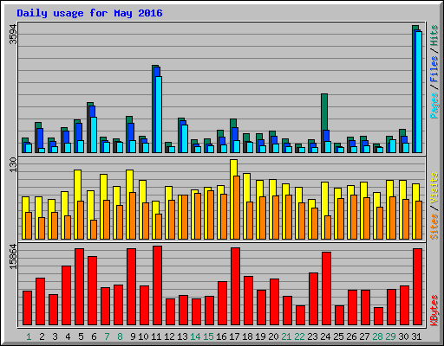
Task: Click the day label 20
Action: coord(273,336)
